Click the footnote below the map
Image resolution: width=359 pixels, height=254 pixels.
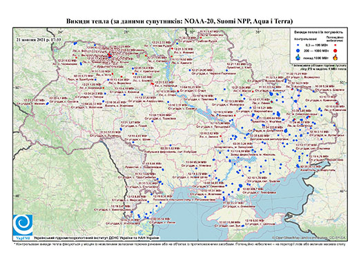[179, 244]
